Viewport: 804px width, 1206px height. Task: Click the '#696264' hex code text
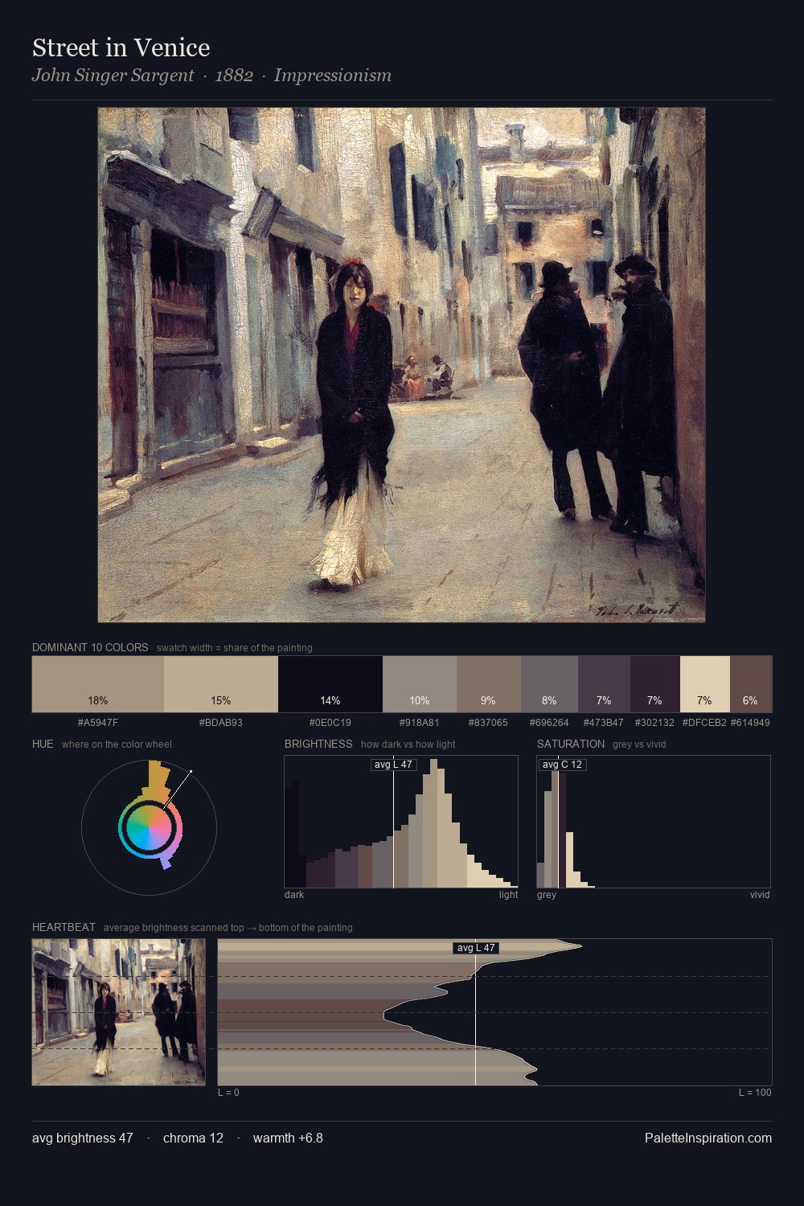(x=549, y=723)
